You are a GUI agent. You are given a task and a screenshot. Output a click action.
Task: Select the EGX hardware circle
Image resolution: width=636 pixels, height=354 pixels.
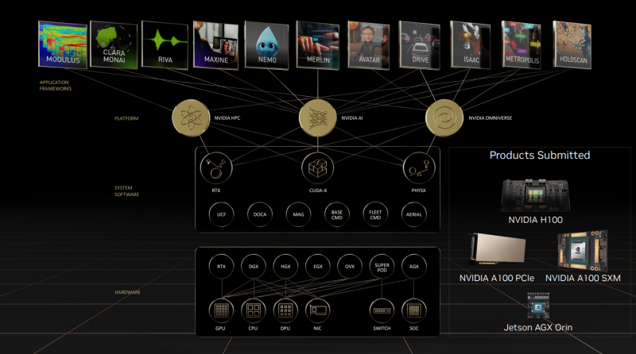pyautogui.click(x=317, y=267)
